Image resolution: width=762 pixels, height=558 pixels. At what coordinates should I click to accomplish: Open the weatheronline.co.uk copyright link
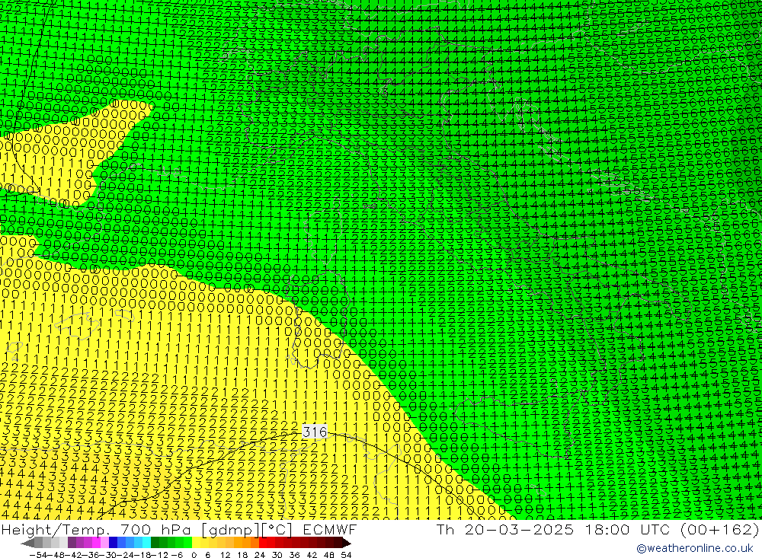point(695,548)
